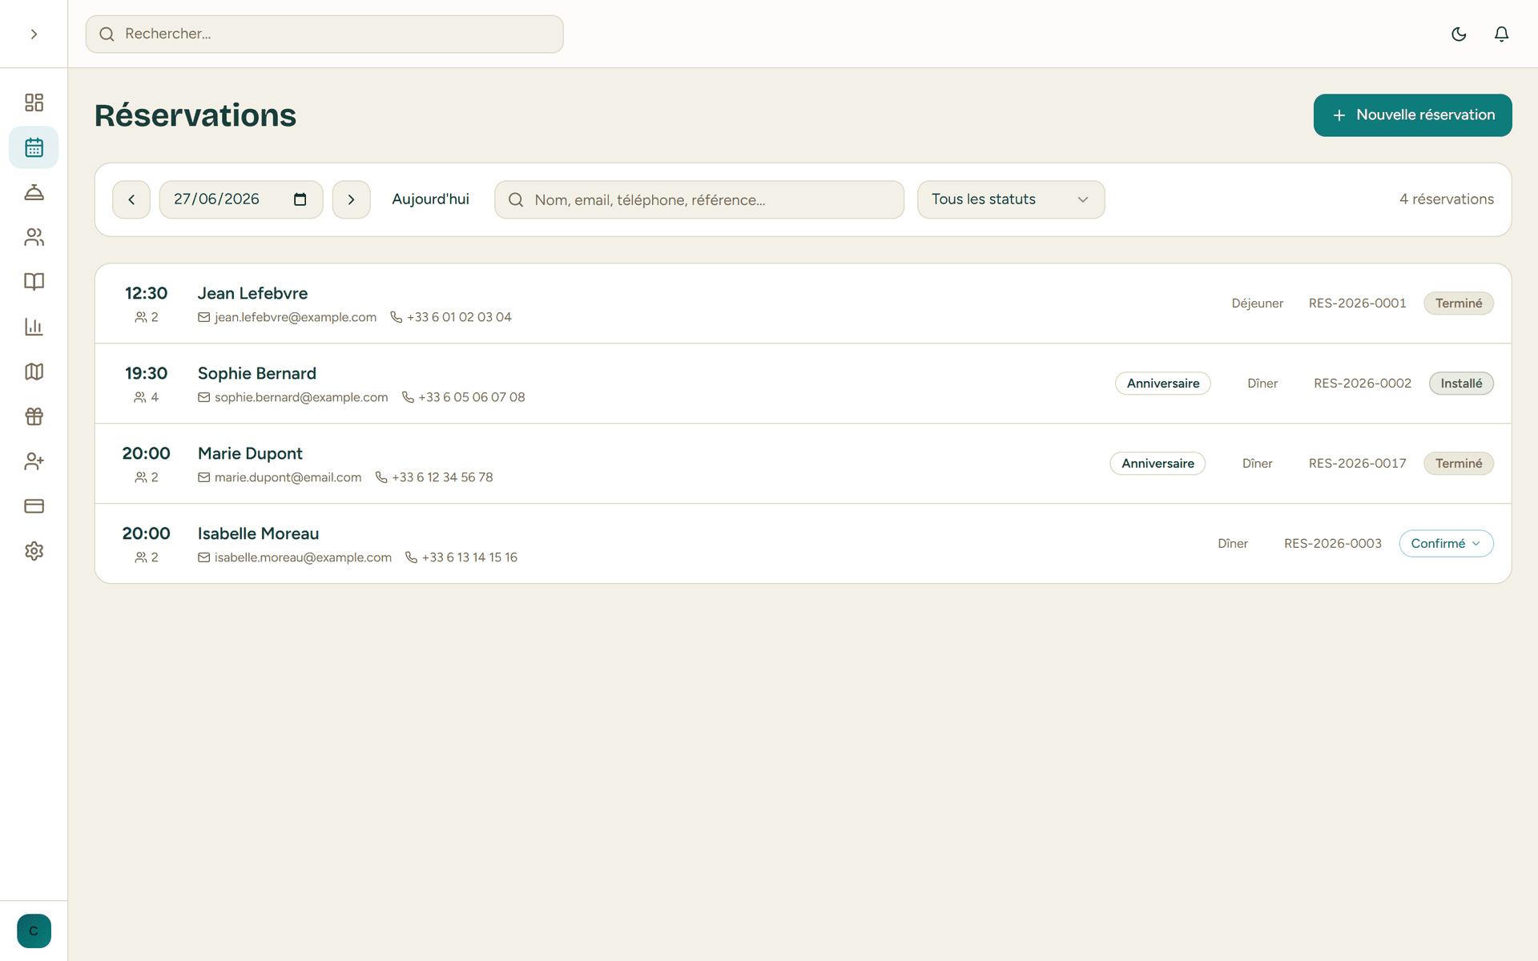Click the Installé badge for Sophie Bernard
Screen dimensions: 1538x961
click(1461, 384)
